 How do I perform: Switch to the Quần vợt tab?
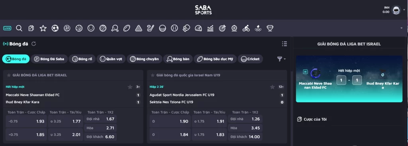coord(111,59)
